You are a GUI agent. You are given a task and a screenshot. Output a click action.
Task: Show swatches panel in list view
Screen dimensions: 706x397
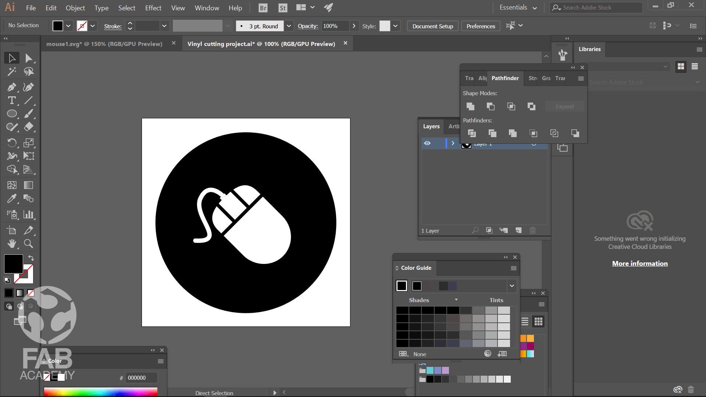tap(525, 322)
